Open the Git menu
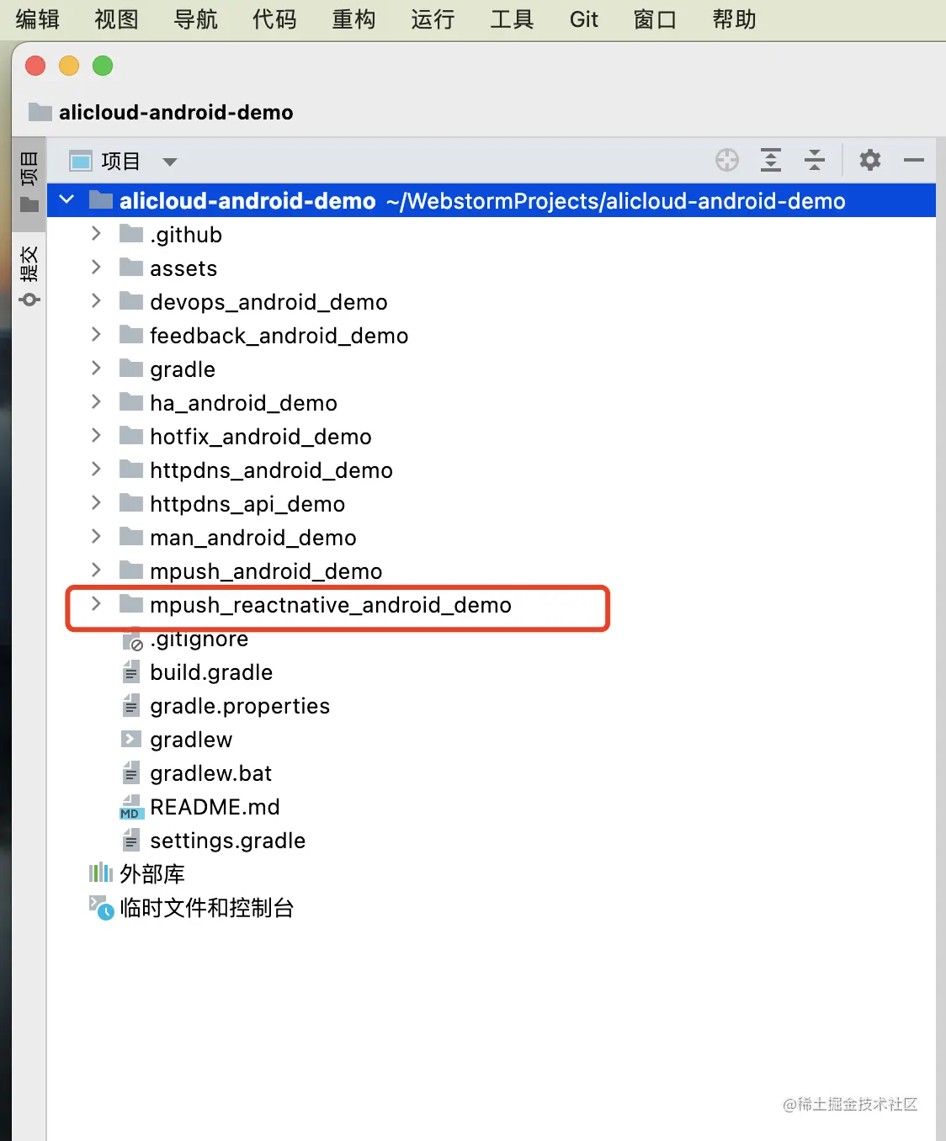946x1141 pixels. pos(583,19)
